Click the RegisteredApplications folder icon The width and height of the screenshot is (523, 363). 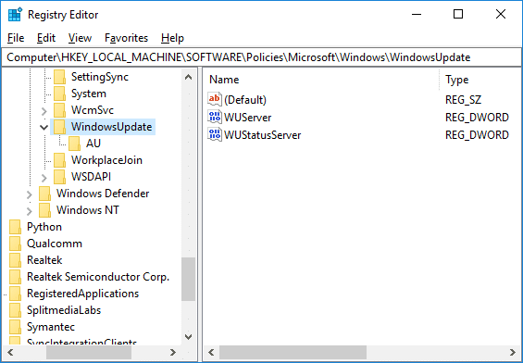coord(15,294)
